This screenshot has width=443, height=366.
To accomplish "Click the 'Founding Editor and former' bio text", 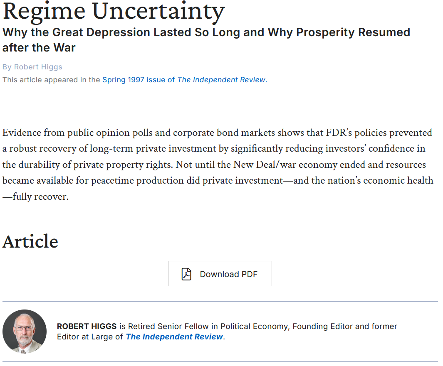I will [345, 326].
